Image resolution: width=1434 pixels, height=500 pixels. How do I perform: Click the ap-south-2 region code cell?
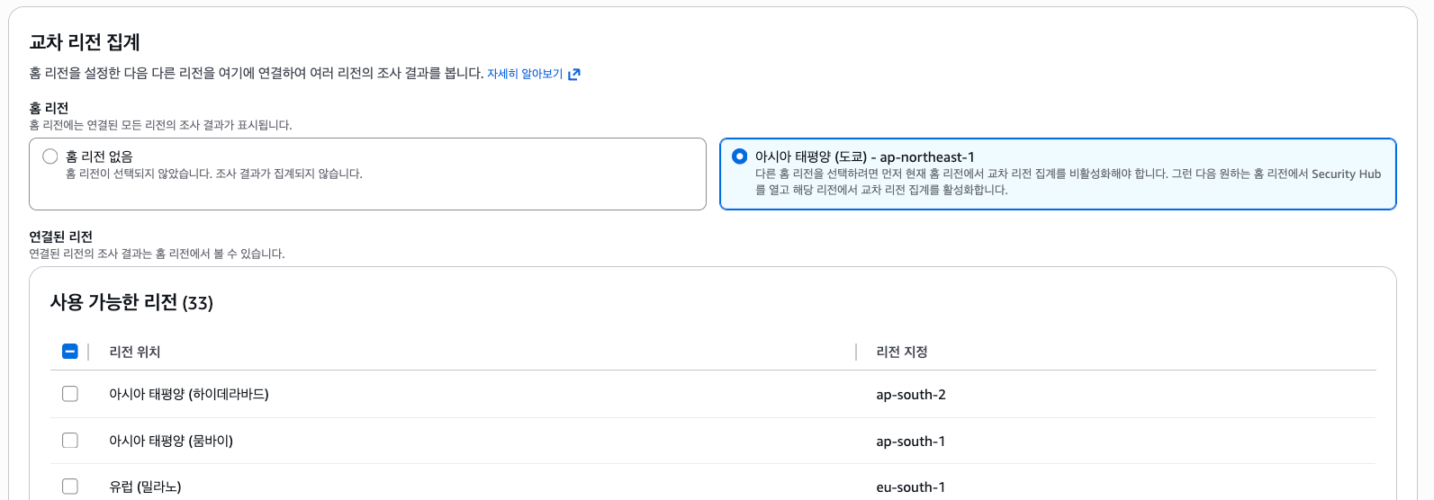tap(911, 395)
